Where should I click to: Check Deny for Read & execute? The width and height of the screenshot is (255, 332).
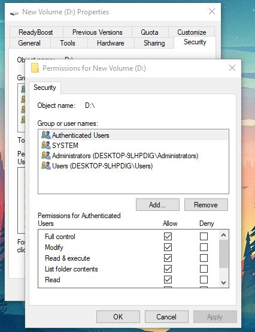pyautogui.click(x=204, y=258)
